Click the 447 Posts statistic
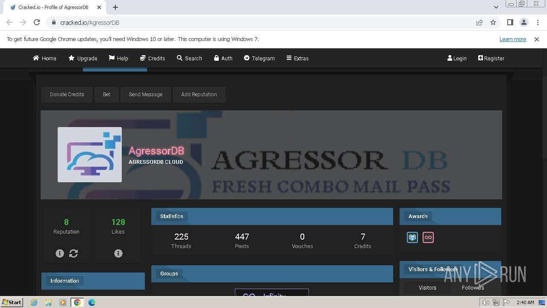This screenshot has width=547, height=308. 242,240
